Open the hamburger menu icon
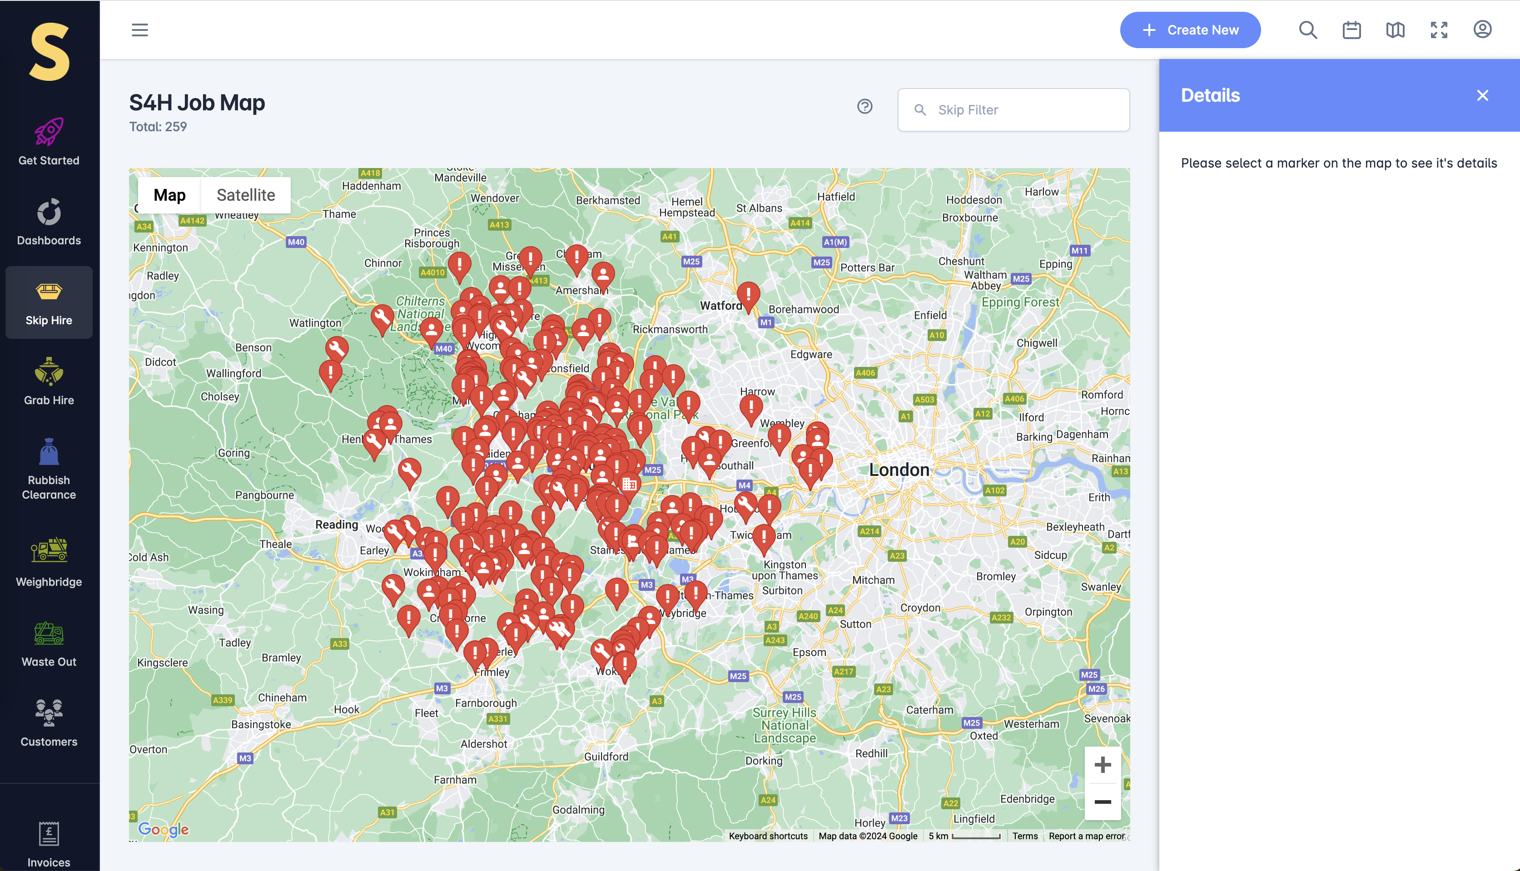 pos(139,30)
